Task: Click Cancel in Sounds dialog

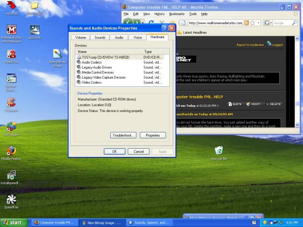Action: 139,152
